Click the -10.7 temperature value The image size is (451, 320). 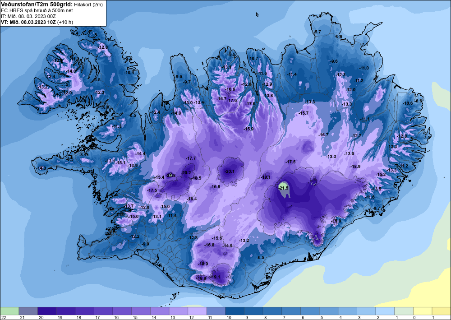253,58
